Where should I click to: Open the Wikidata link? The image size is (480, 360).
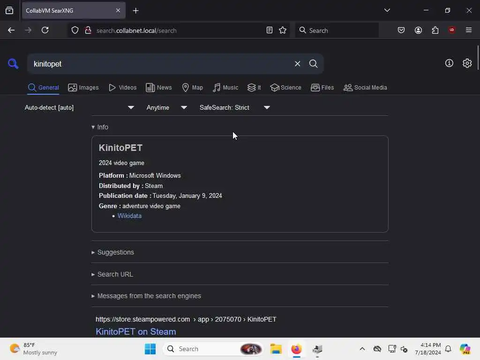(x=129, y=216)
